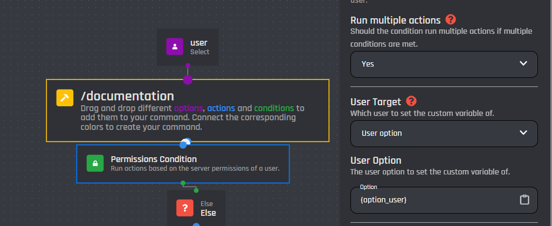Open the User Target 'User option' dropdown

click(437, 133)
